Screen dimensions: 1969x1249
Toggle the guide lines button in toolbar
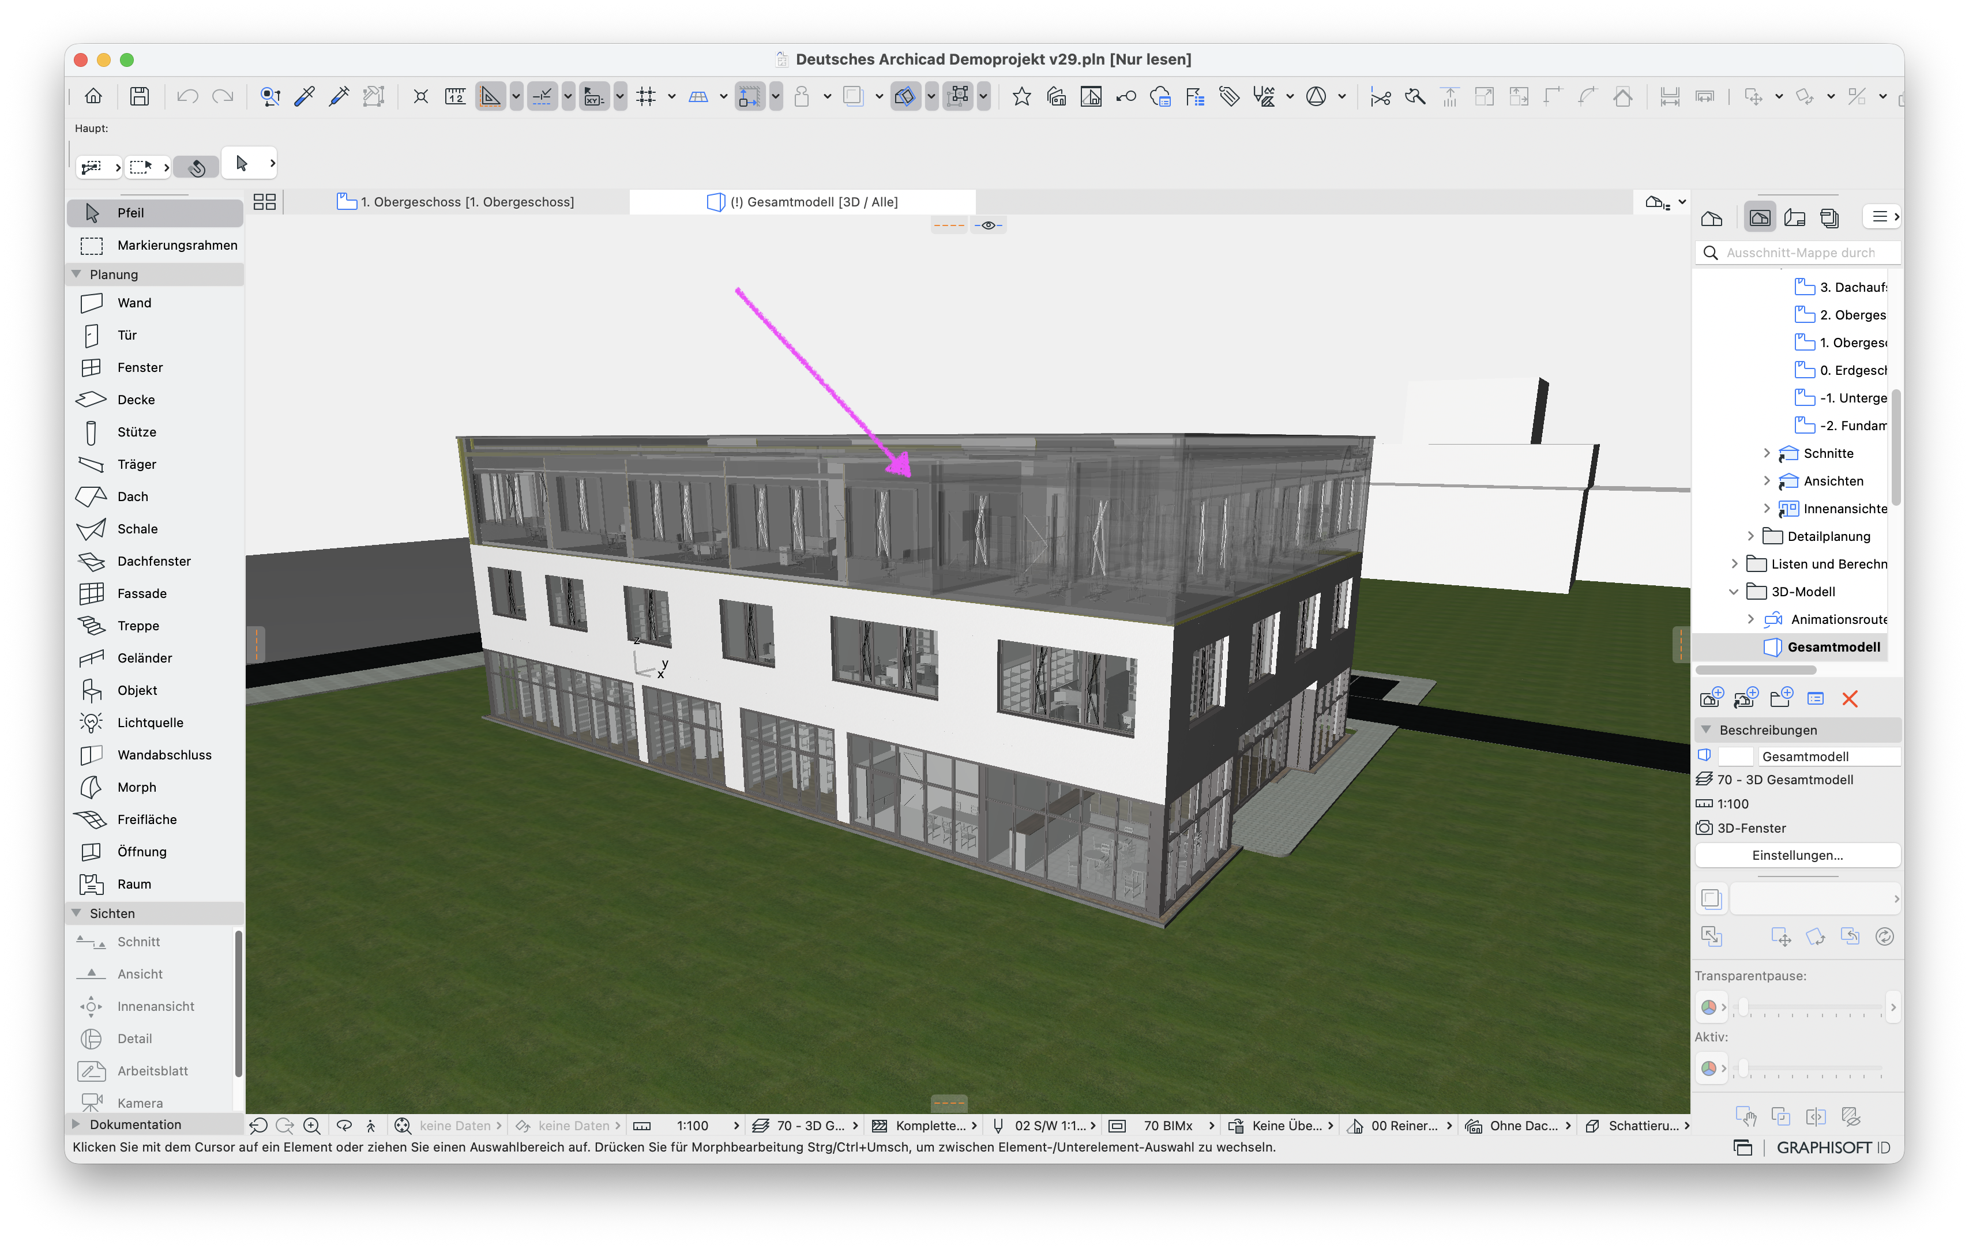pos(490,96)
